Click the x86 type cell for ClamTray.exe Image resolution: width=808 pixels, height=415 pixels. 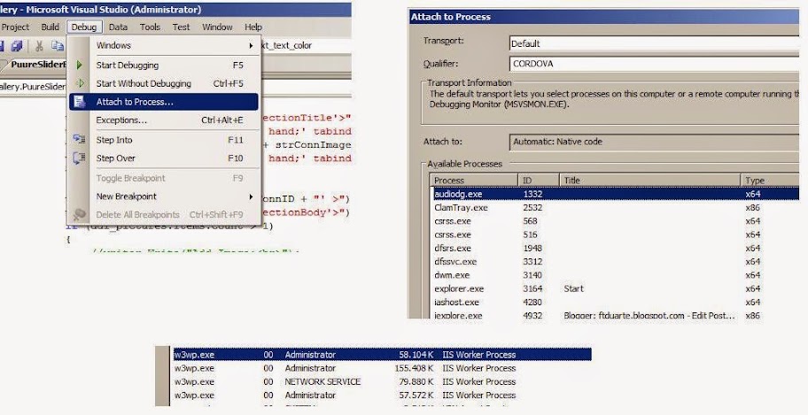(x=753, y=207)
